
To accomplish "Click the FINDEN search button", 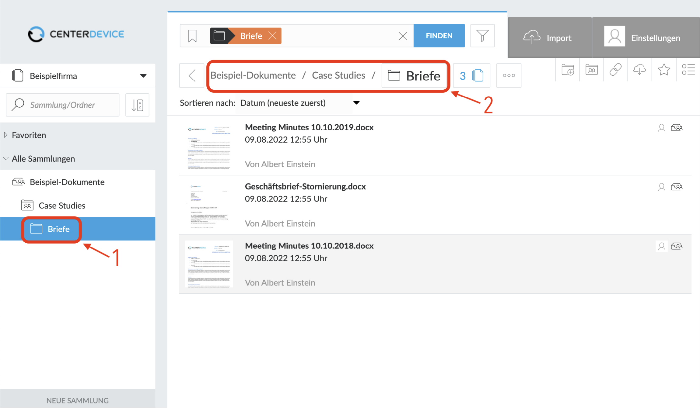I will point(439,36).
